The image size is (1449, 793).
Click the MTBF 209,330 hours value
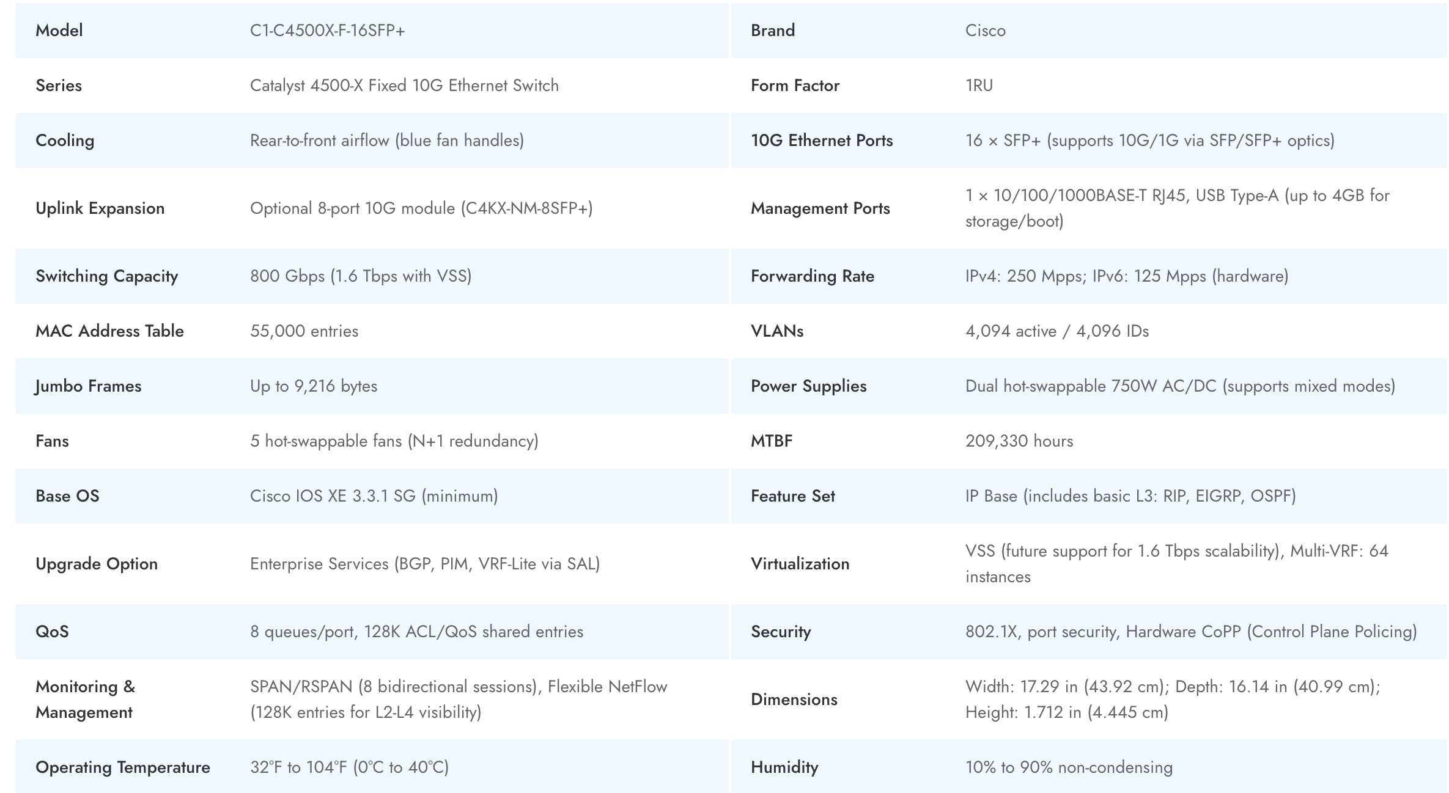[1019, 441]
